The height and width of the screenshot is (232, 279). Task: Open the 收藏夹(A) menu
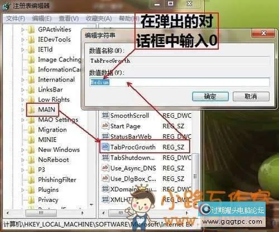pyautogui.click(x=99, y=18)
